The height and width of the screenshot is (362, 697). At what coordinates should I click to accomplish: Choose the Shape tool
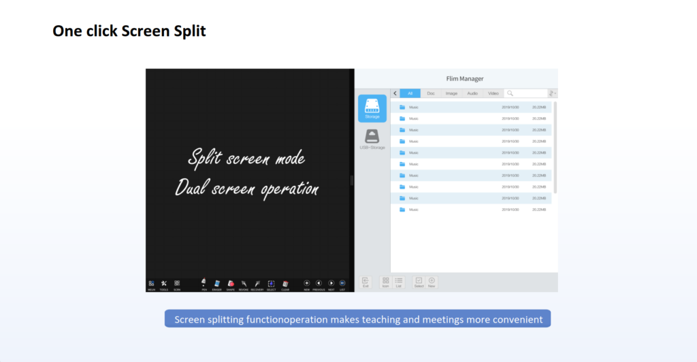[x=231, y=283]
